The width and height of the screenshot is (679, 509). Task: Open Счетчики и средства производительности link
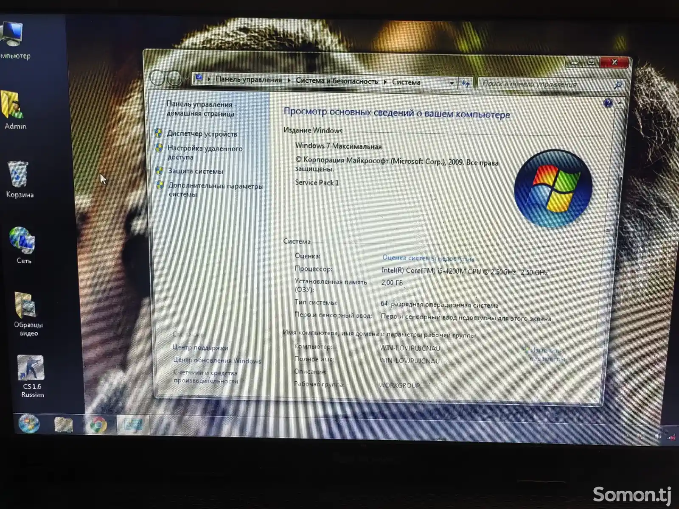tap(206, 377)
